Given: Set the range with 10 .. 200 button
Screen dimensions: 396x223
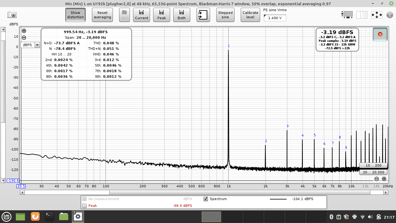Looking at the screenshot, I should point(373,165).
